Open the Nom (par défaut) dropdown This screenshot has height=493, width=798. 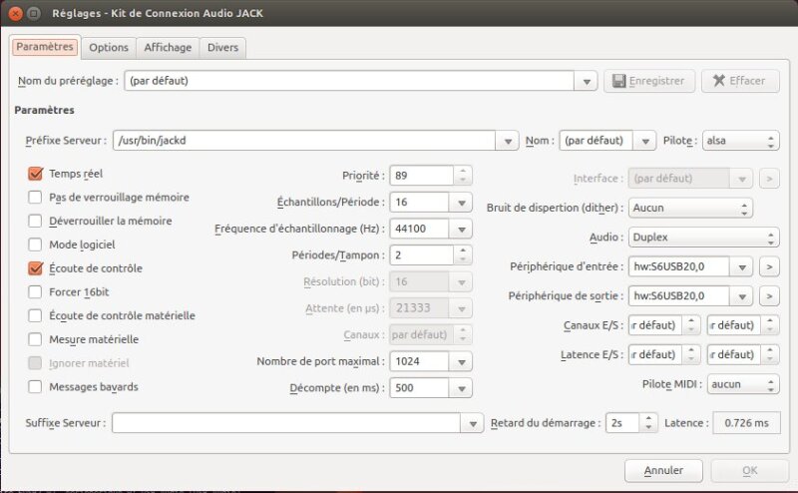click(644, 141)
